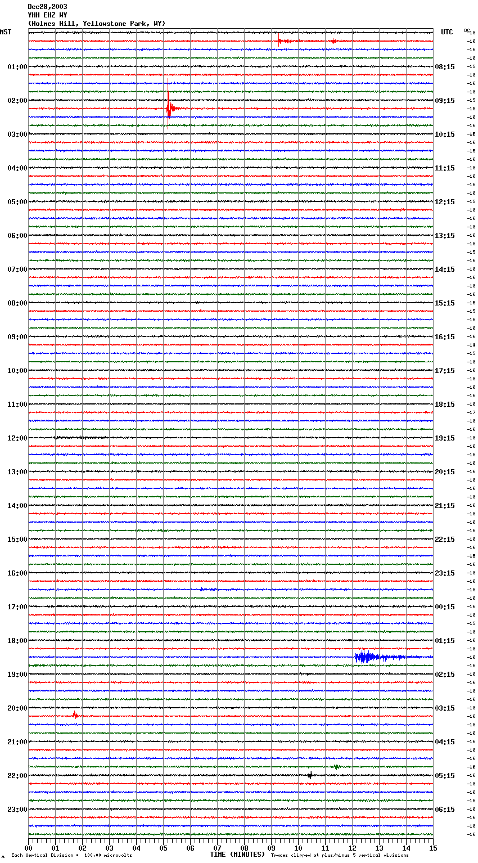This screenshot has height=863, width=478.
Task: Select the station code 'YHH EHZ WY'
Action: [47, 15]
